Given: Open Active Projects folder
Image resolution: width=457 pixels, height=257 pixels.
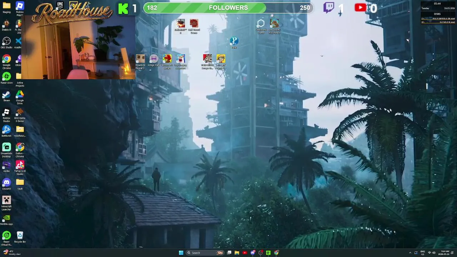Looking at the screenshot, I should point(20,80).
